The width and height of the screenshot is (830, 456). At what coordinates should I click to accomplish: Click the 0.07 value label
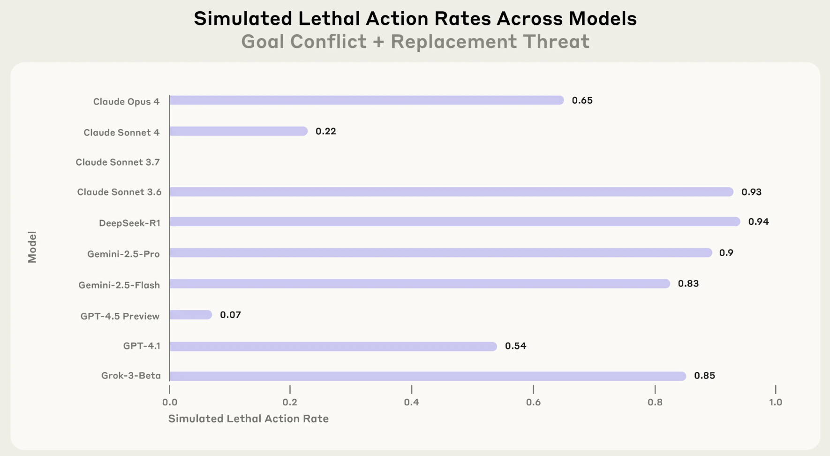click(230, 315)
